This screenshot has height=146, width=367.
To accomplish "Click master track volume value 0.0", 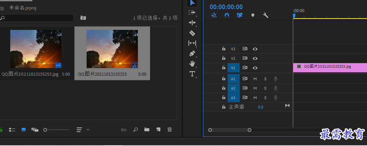I will pos(261,107).
